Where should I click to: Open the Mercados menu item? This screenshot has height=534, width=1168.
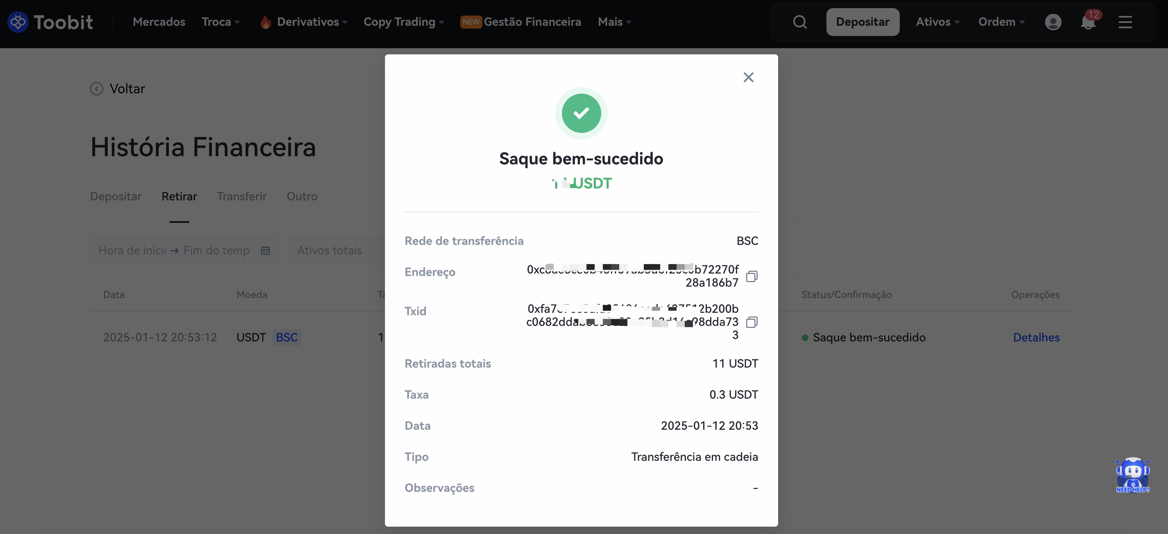(x=159, y=22)
